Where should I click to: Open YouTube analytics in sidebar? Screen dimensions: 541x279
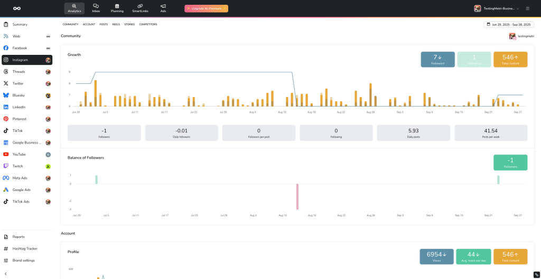[x=19, y=155]
